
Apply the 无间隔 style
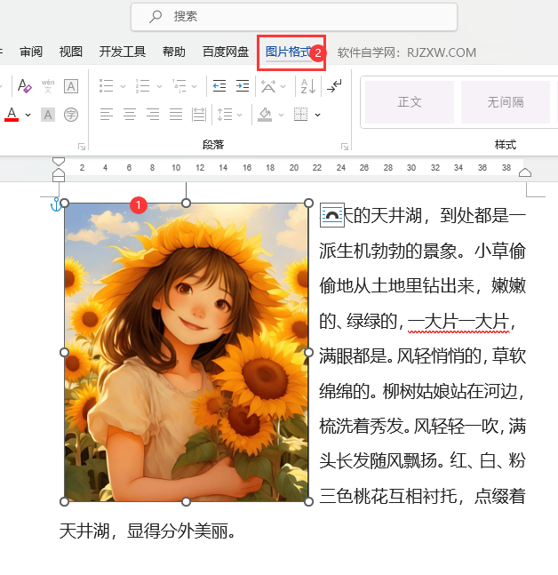pos(506,102)
